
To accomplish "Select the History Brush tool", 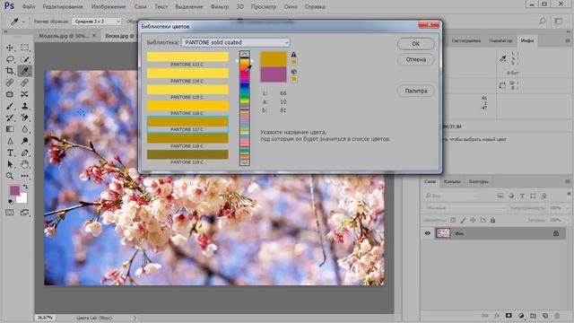I will 10,118.
